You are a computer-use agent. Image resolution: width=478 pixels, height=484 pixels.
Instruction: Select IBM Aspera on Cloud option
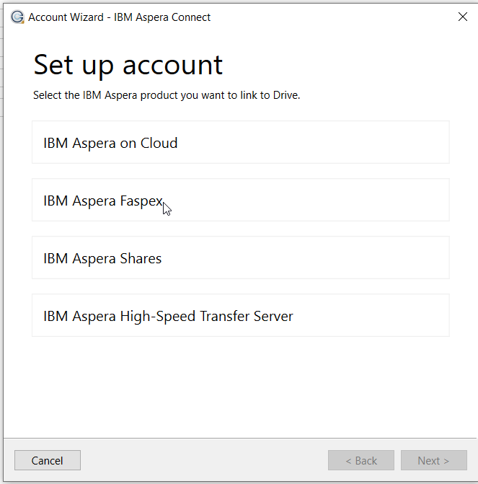240,142
